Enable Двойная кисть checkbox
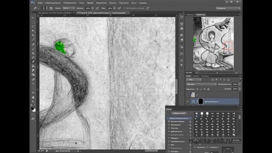Screen dimensions: 272x153 [169, 131]
